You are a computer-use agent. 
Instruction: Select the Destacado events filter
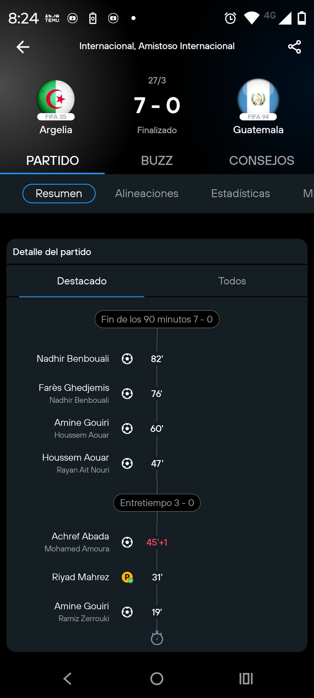click(x=82, y=281)
